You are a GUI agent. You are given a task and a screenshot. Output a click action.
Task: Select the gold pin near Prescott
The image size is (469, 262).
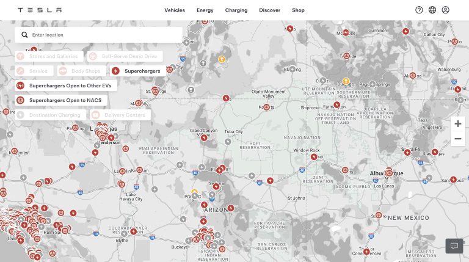click(x=194, y=191)
